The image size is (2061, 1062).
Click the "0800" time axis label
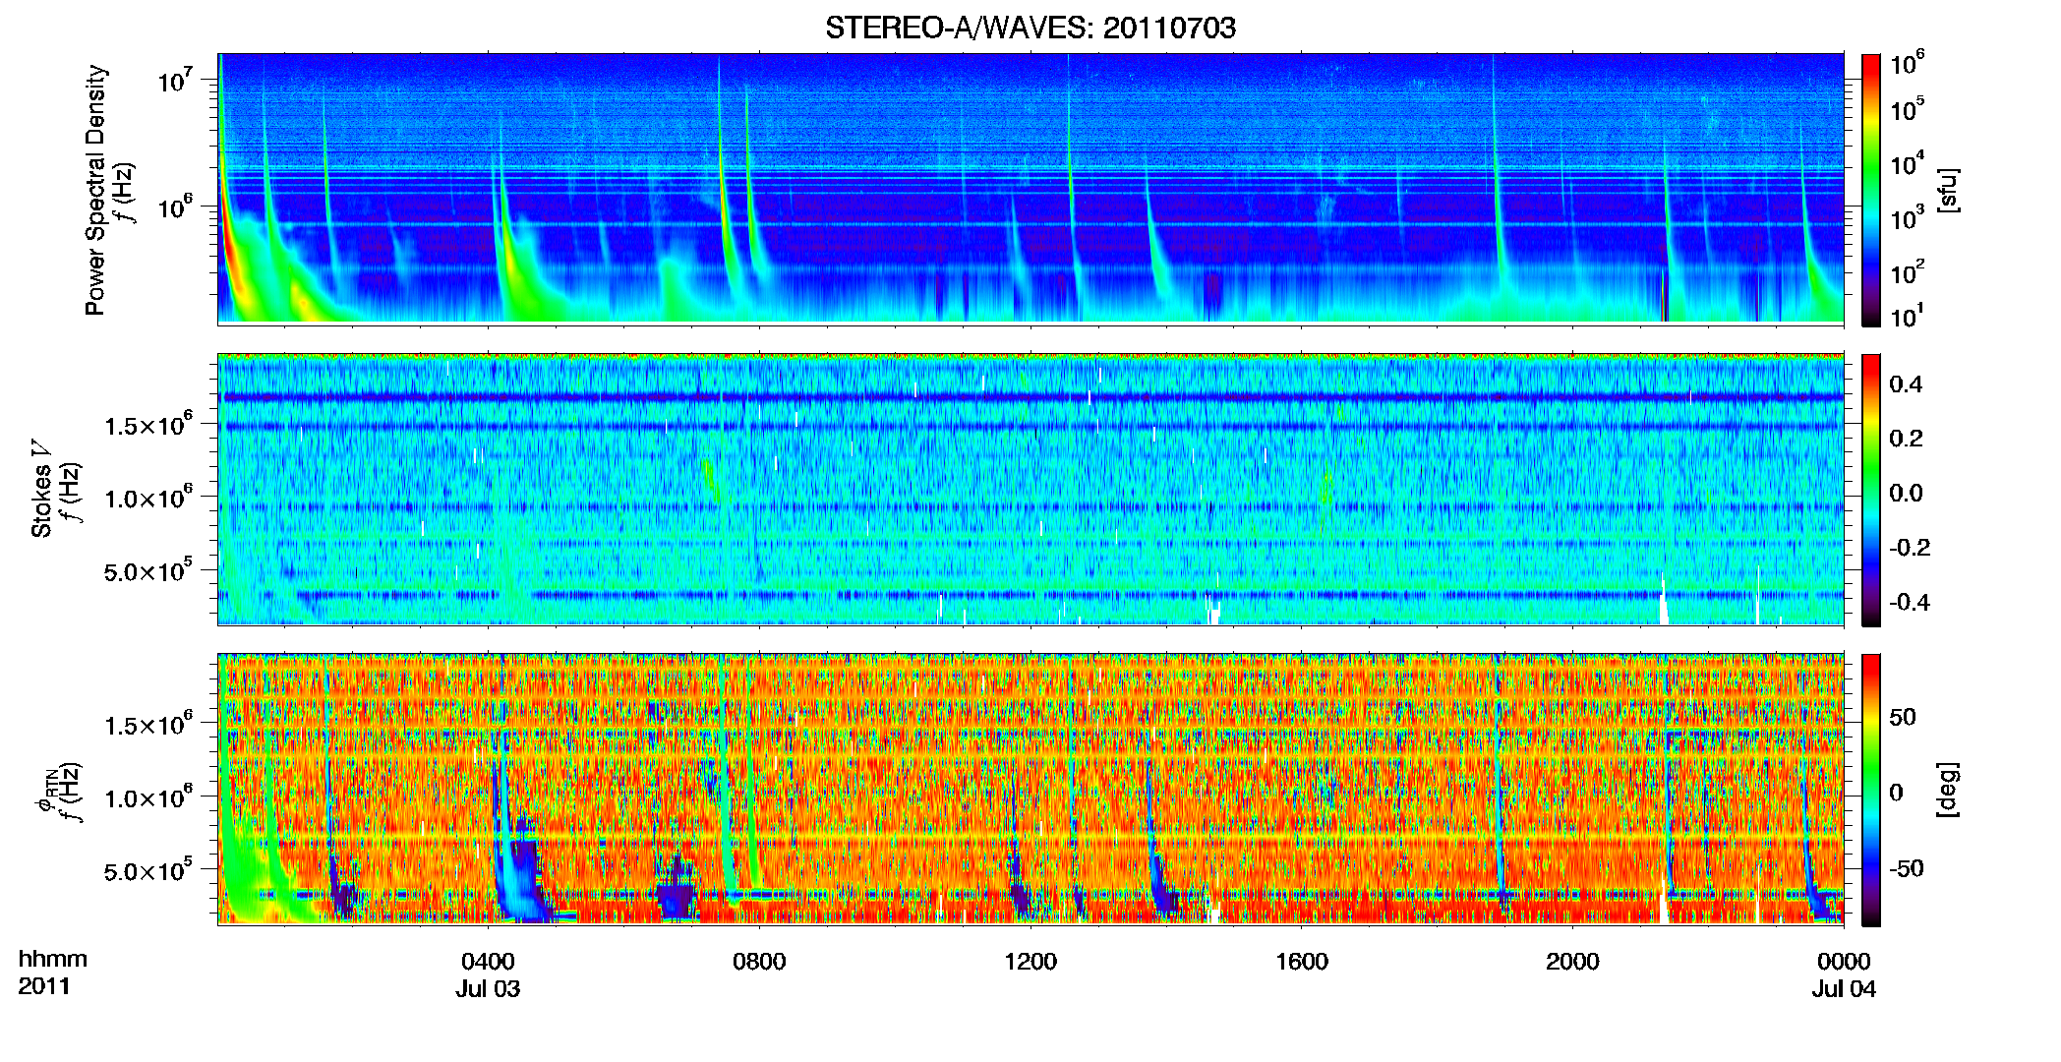pyautogui.click(x=759, y=962)
